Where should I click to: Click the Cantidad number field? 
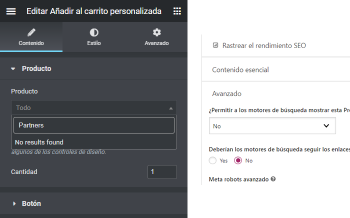point(162,171)
